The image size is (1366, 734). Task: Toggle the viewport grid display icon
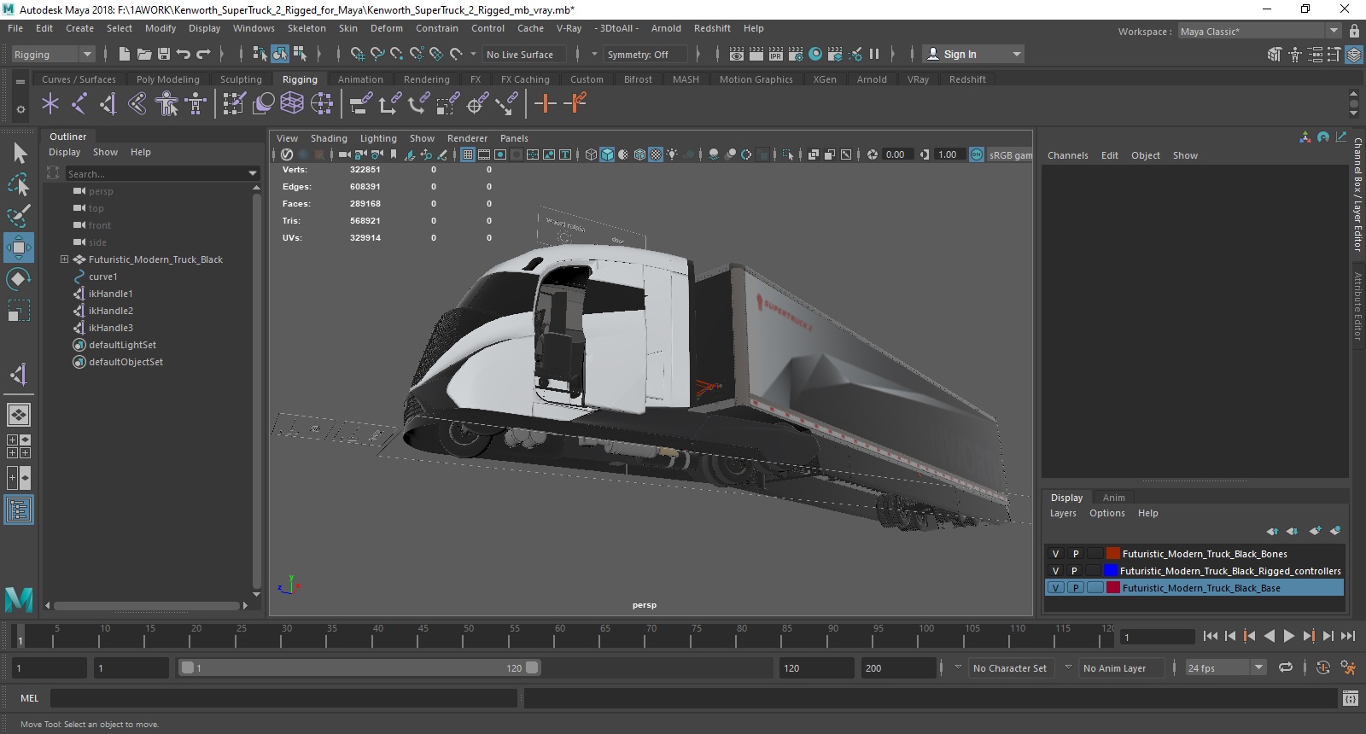coord(468,154)
